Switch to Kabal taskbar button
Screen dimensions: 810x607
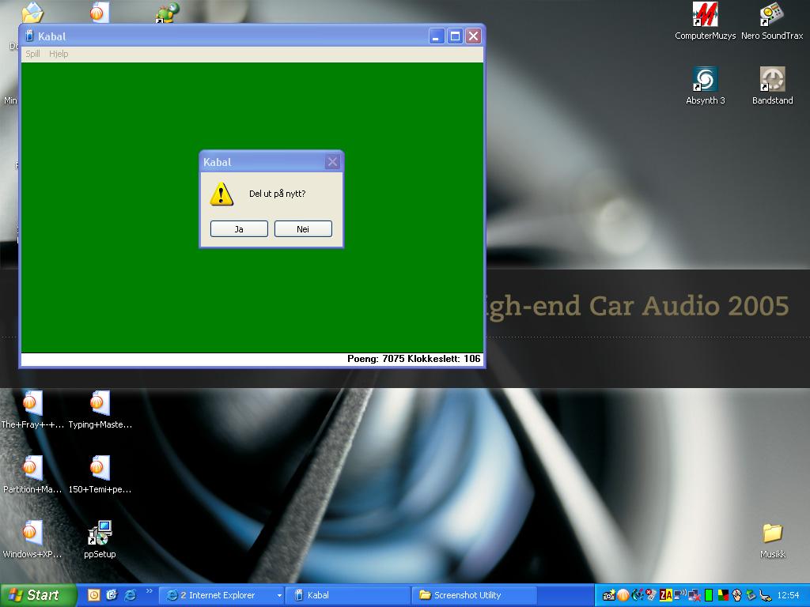coord(348,595)
